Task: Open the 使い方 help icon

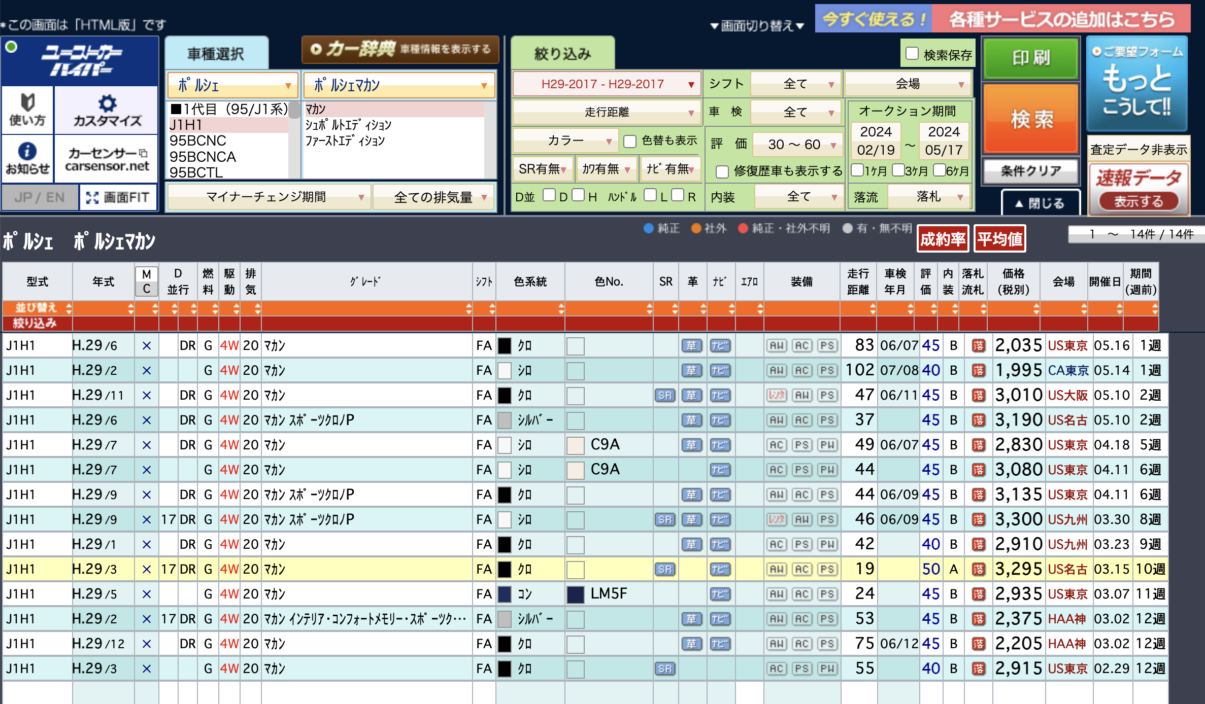Action: click(27, 110)
